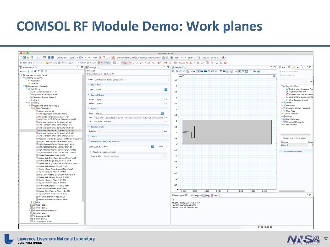Switch to the Log tab
The height and width of the screenshot is (247, 330).
(206, 195)
